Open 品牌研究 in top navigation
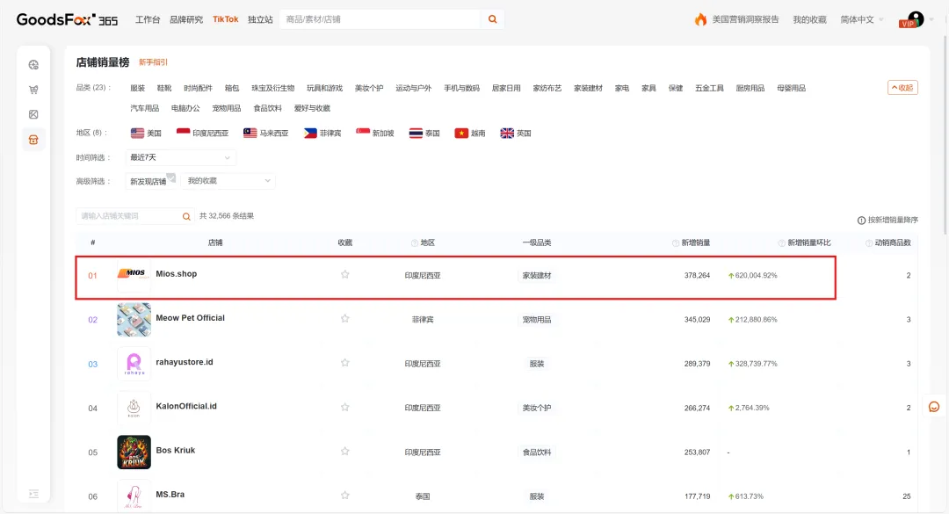The height and width of the screenshot is (514, 949). tap(185, 19)
